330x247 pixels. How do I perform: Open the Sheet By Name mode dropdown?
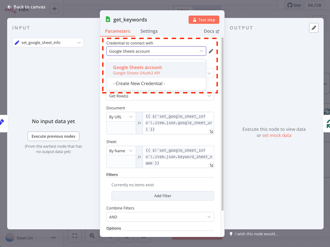(121, 151)
